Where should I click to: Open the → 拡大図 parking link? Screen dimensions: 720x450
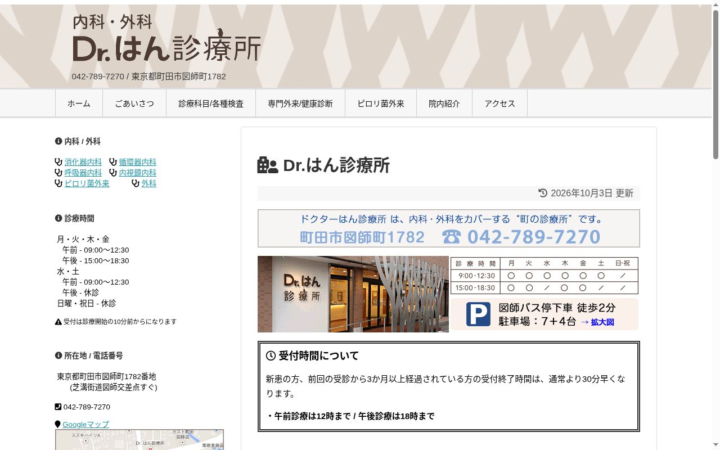tap(597, 322)
